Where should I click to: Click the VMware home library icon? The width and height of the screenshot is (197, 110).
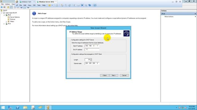click(x=17, y=2)
